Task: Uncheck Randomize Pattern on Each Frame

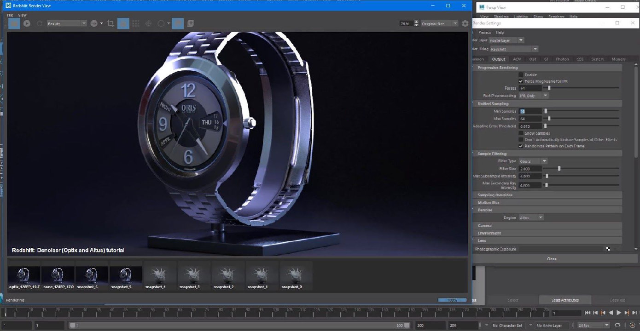Action: pos(521,146)
